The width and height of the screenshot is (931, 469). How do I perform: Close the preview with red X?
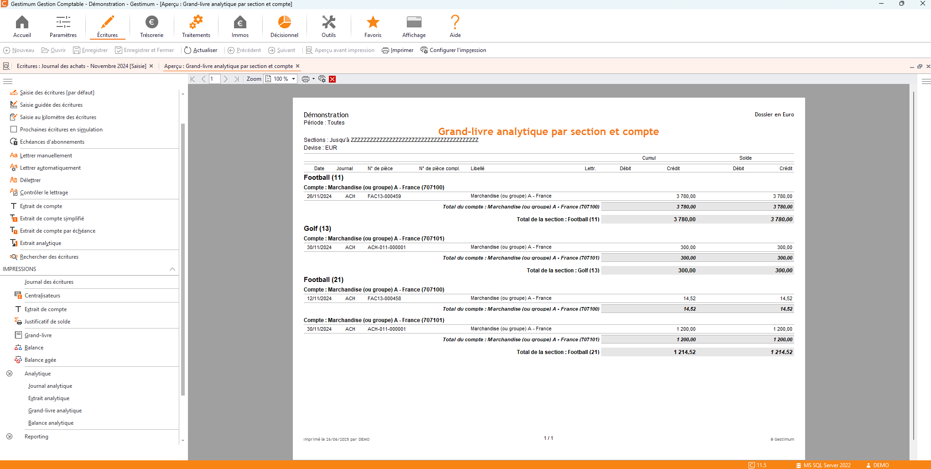click(333, 79)
